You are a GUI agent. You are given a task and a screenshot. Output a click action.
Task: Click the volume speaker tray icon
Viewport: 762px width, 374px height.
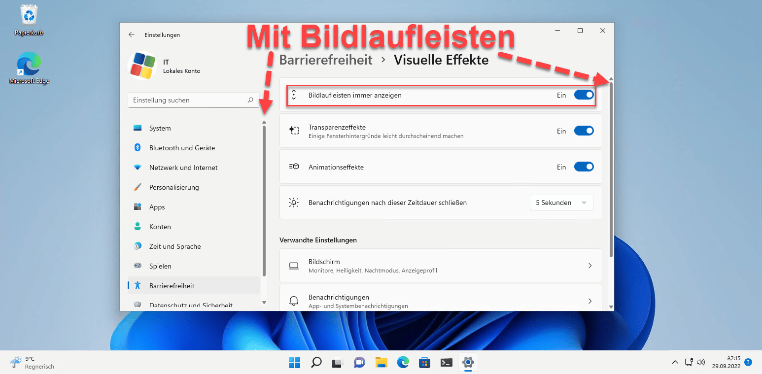click(701, 363)
